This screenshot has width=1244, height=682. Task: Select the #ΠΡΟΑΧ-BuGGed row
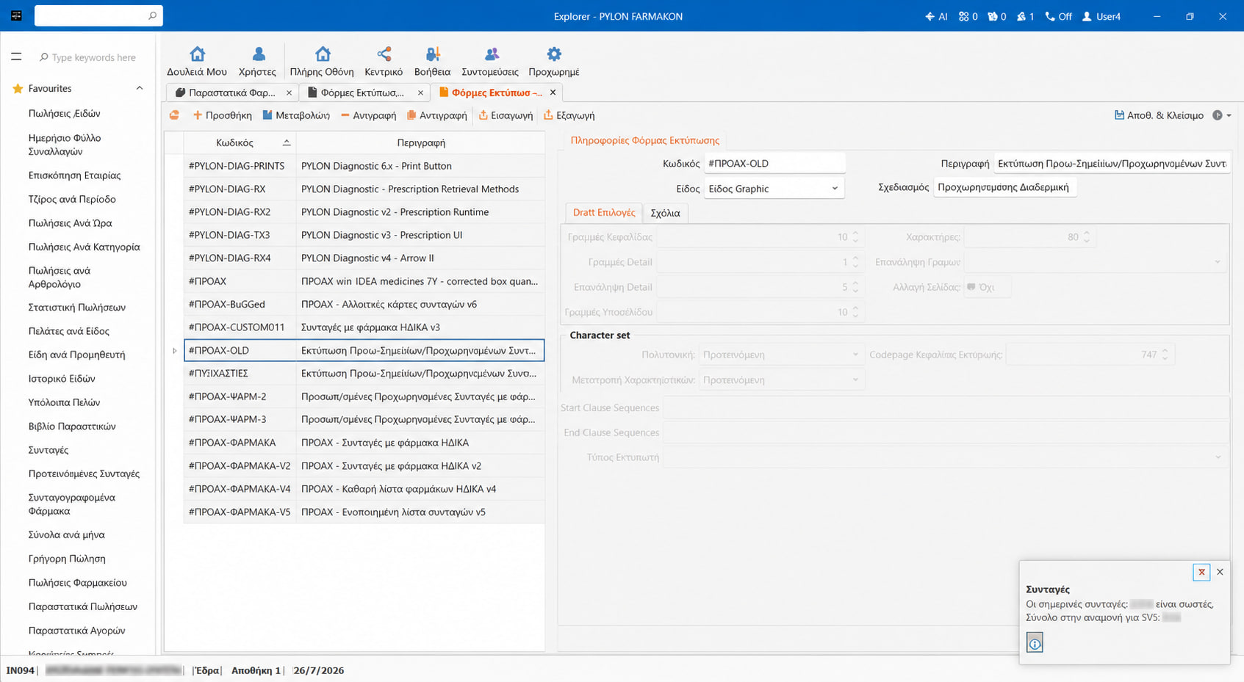click(x=364, y=304)
